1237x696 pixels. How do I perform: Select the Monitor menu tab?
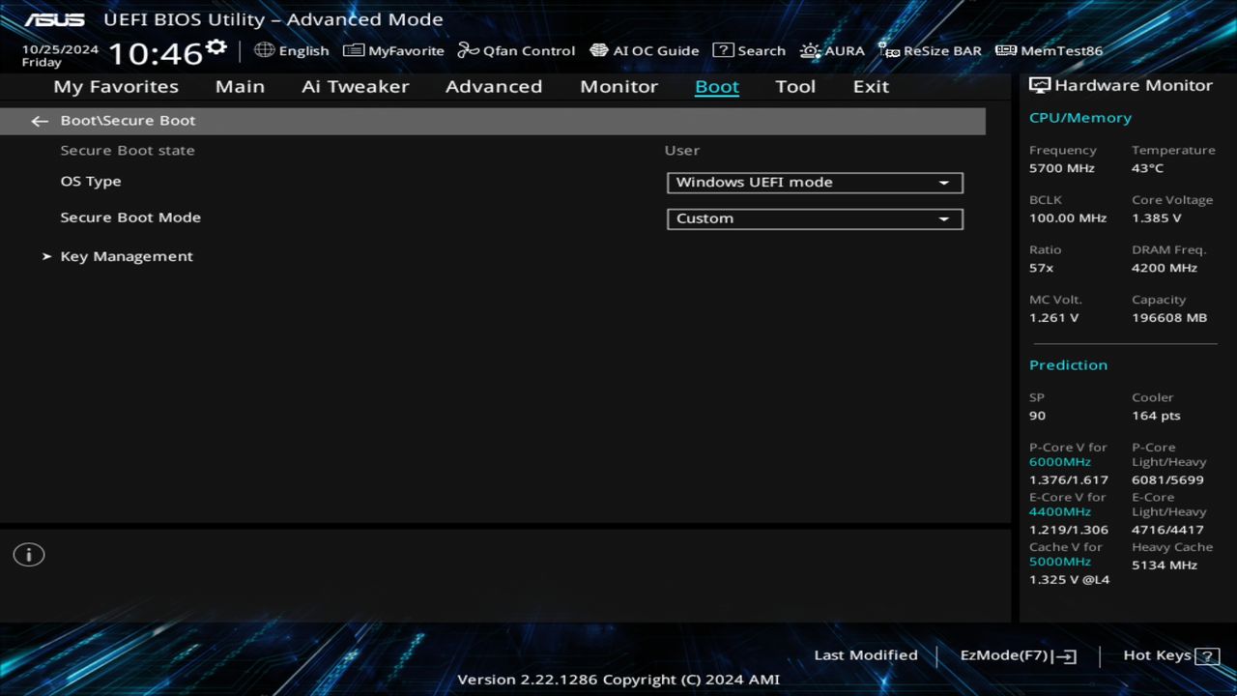tap(618, 86)
